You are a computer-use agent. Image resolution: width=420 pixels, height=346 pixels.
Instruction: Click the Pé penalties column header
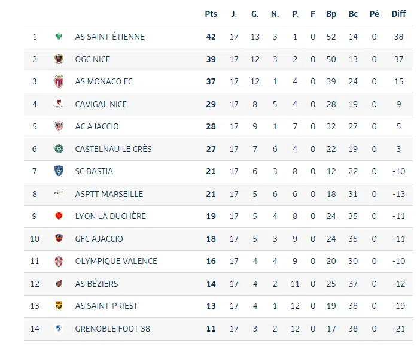[375, 14]
